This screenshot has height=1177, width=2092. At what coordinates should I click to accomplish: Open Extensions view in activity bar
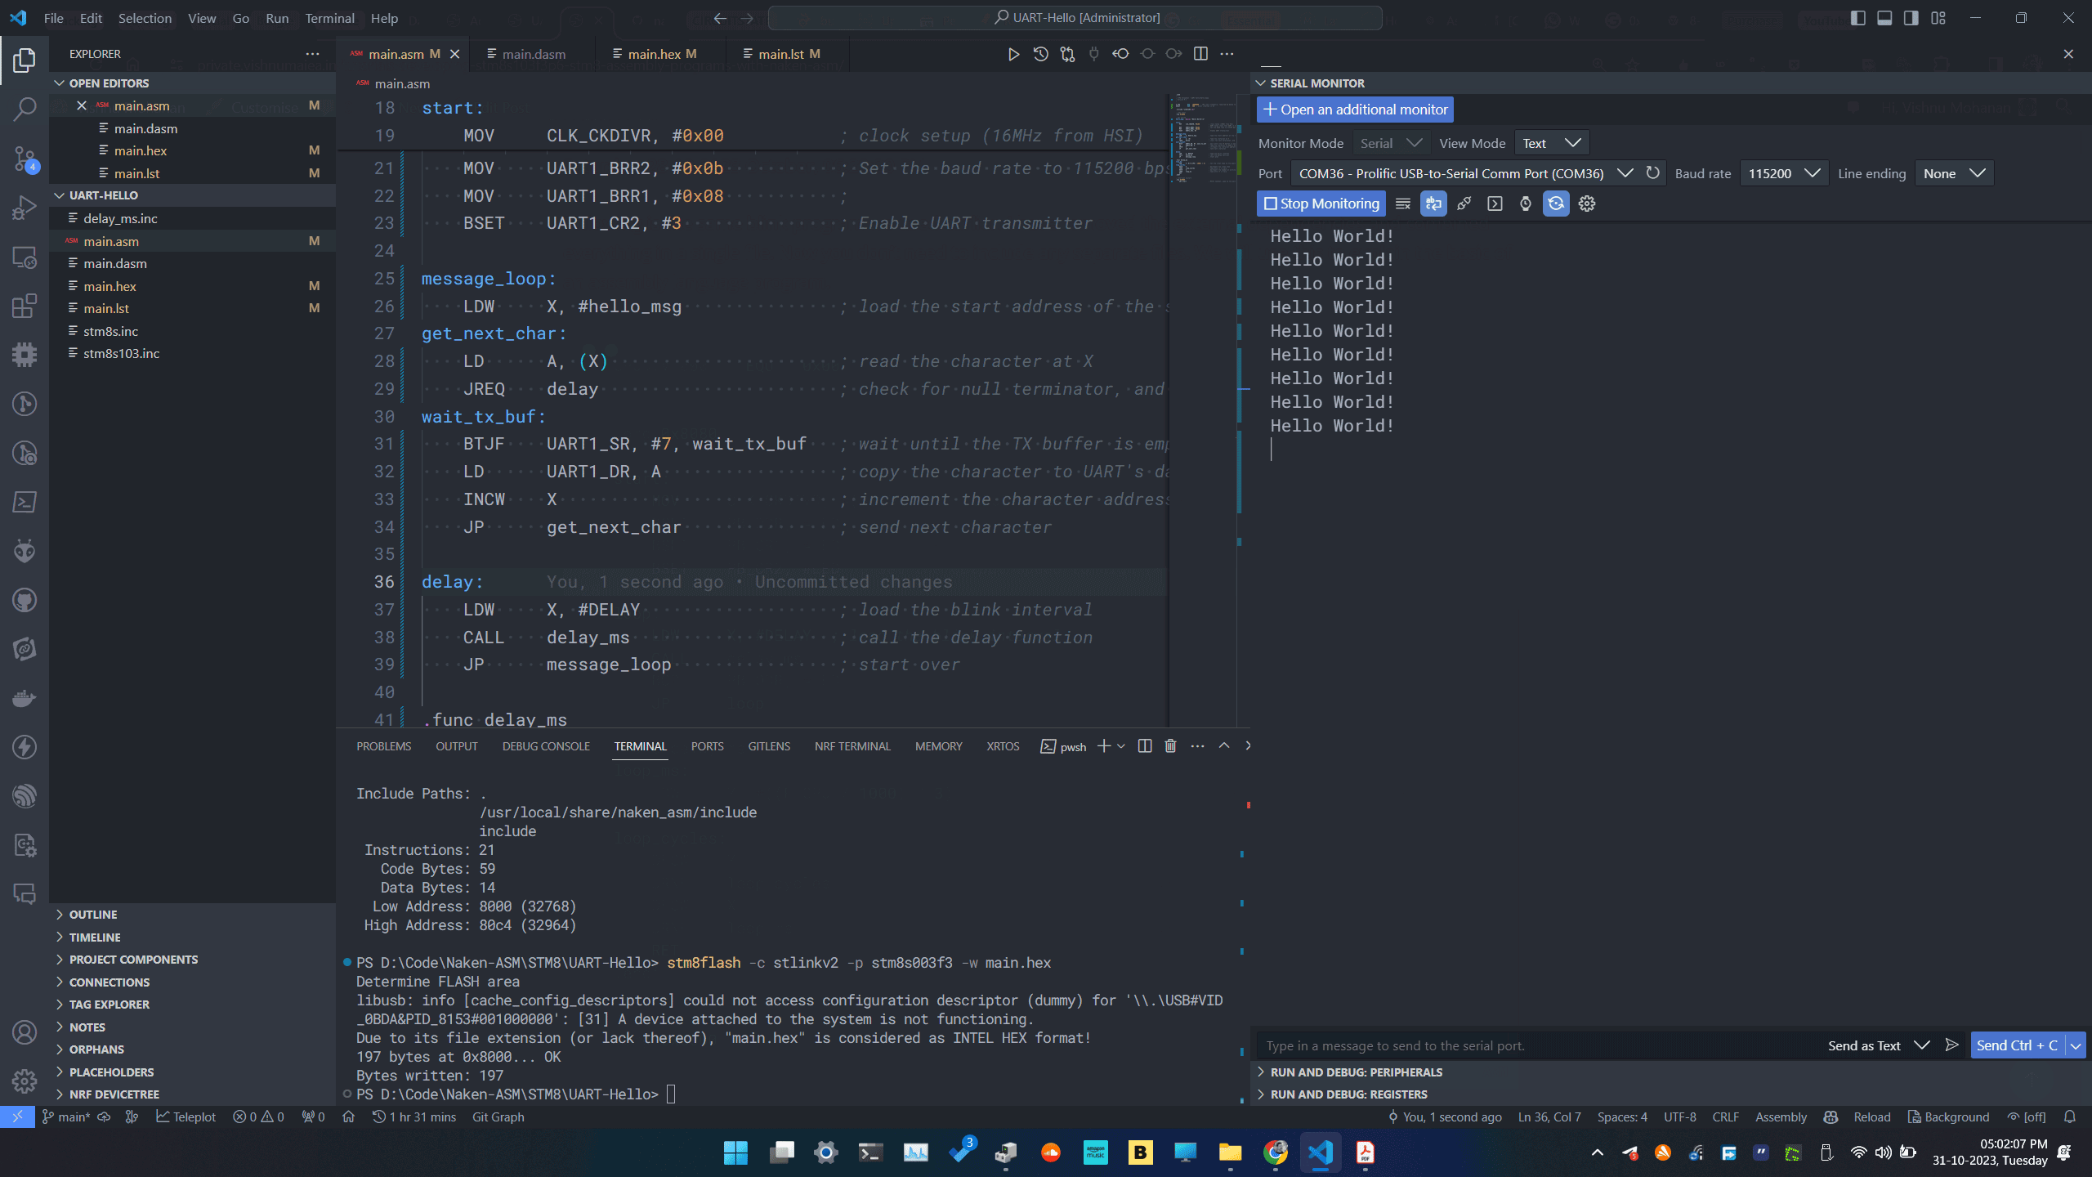pyautogui.click(x=25, y=306)
